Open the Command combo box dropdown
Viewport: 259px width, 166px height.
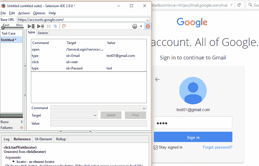(x=144, y=108)
